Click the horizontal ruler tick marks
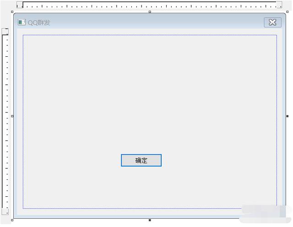 point(150,6)
